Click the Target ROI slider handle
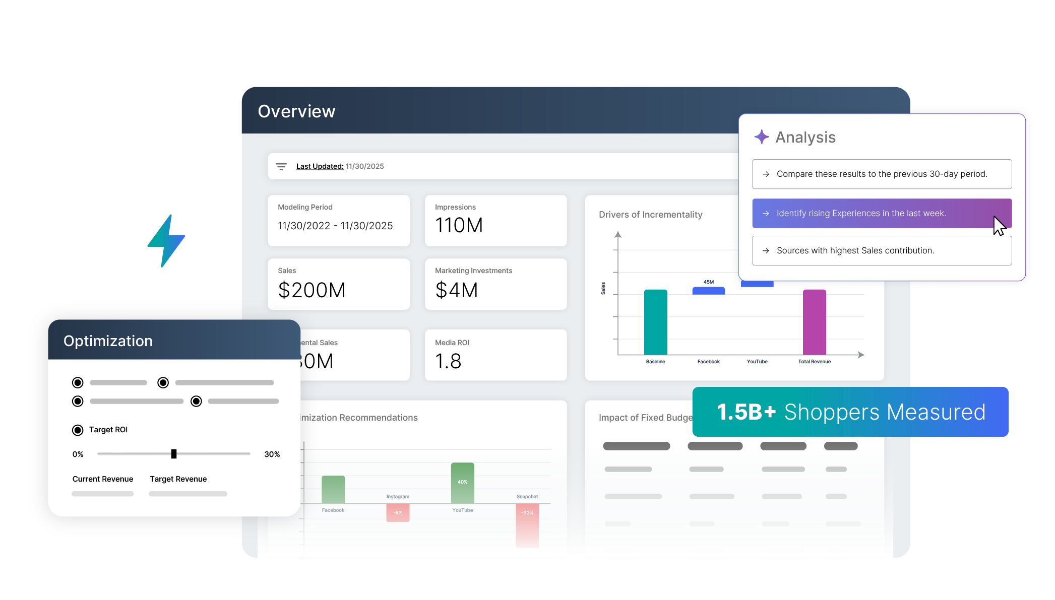The width and height of the screenshot is (1055, 600). click(173, 454)
